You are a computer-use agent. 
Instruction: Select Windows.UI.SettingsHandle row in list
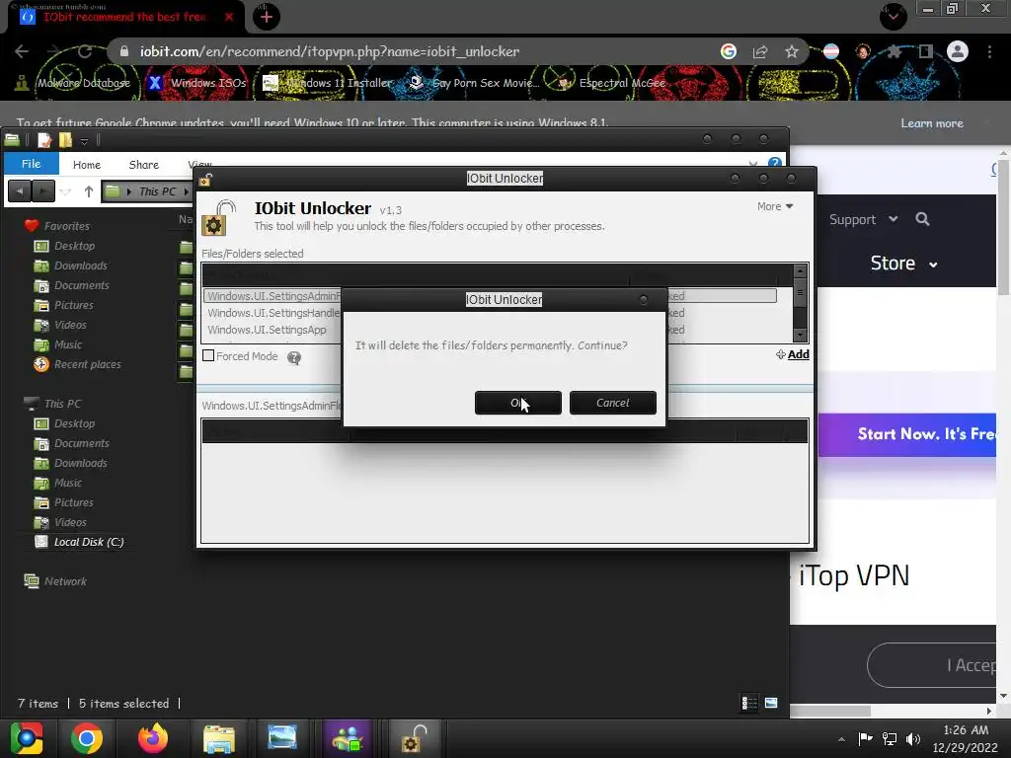click(272, 313)
